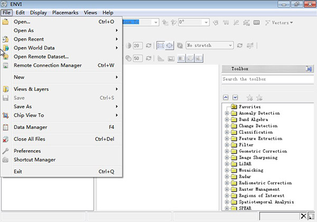Reset brightness beside the 20 field
Viewport: 317px width, 222px height.
(148, 45)
